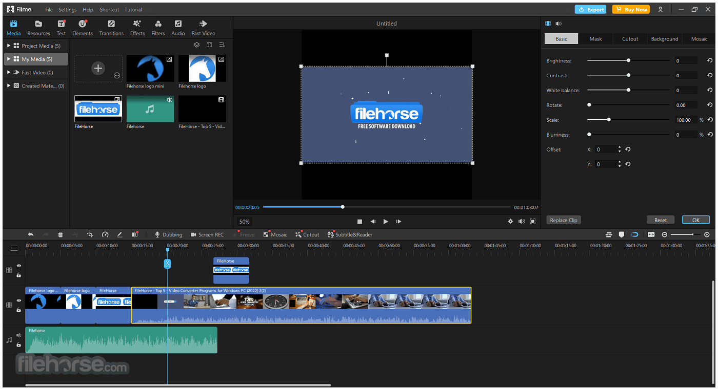This screenshot has height=390, width=718.
Task: Click the pencil edit icon in timeline toolbar
Action: (120, 234)
